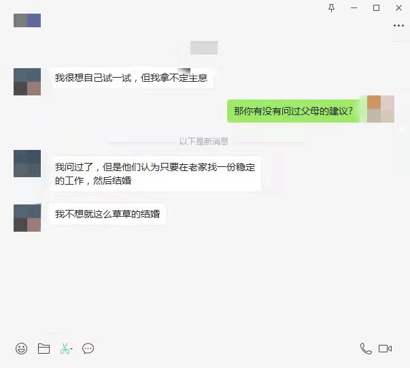Open the send file folder icon
Screen dimensions: 410x368
point(44,349)
